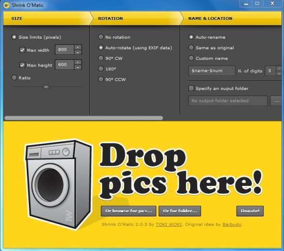Decrease Max height with the down arrow
The height and width of the screenshot is (251, 284).
click(x=77, y=67)
